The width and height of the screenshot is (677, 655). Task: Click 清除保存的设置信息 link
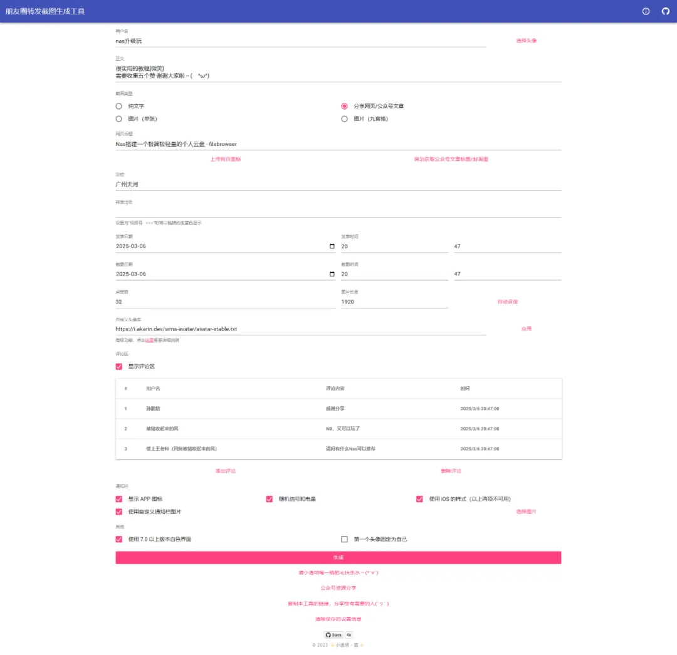(x=338, y=619)
